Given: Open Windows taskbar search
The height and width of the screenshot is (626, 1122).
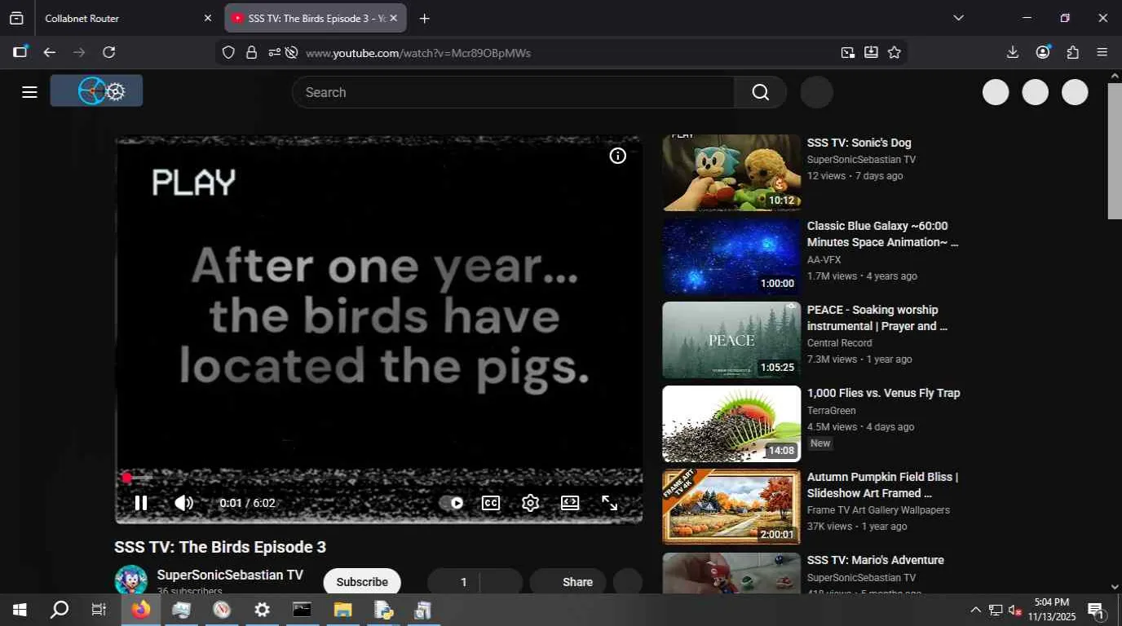Looking at the screenshot, I should (60, 610).
